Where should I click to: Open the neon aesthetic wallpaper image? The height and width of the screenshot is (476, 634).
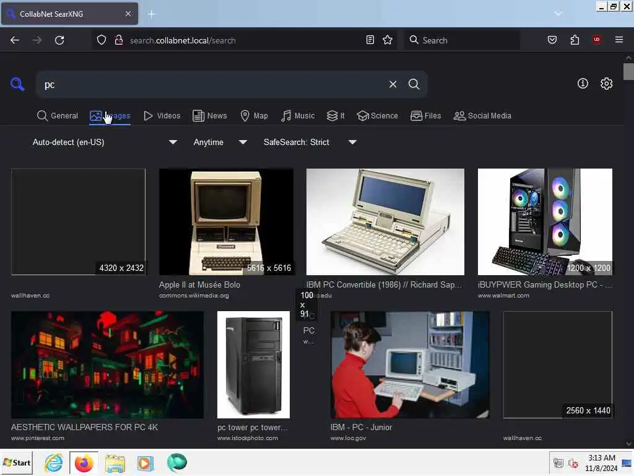107,364
